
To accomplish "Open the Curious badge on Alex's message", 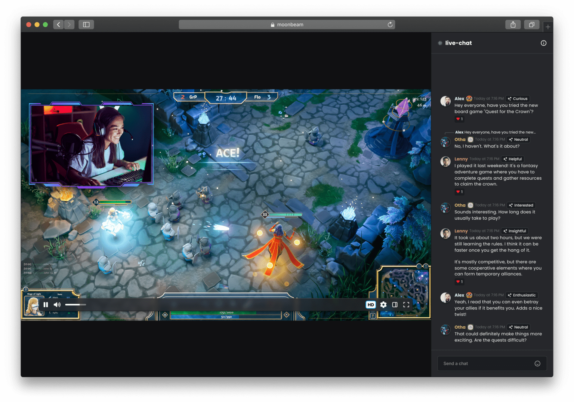I will tap(518, 98).
